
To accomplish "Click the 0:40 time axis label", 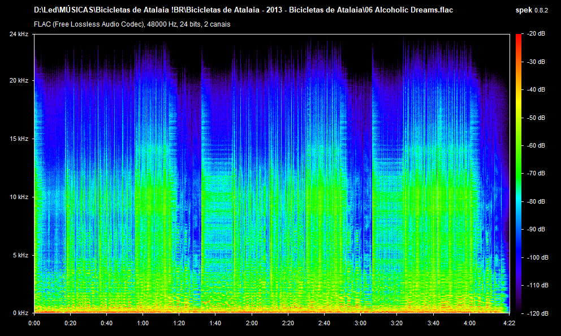I will click(107, 323).
